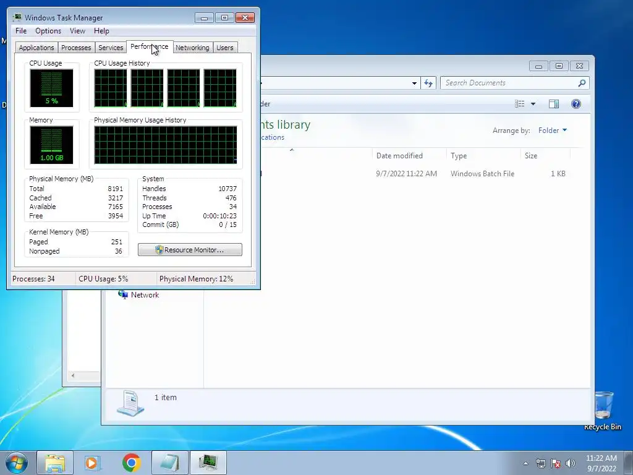Click the Up Time value 0:00:10:23

tap(219, 216)
